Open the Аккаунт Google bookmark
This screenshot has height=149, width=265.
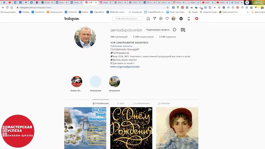pyautogui.click(x=208, y=12)
